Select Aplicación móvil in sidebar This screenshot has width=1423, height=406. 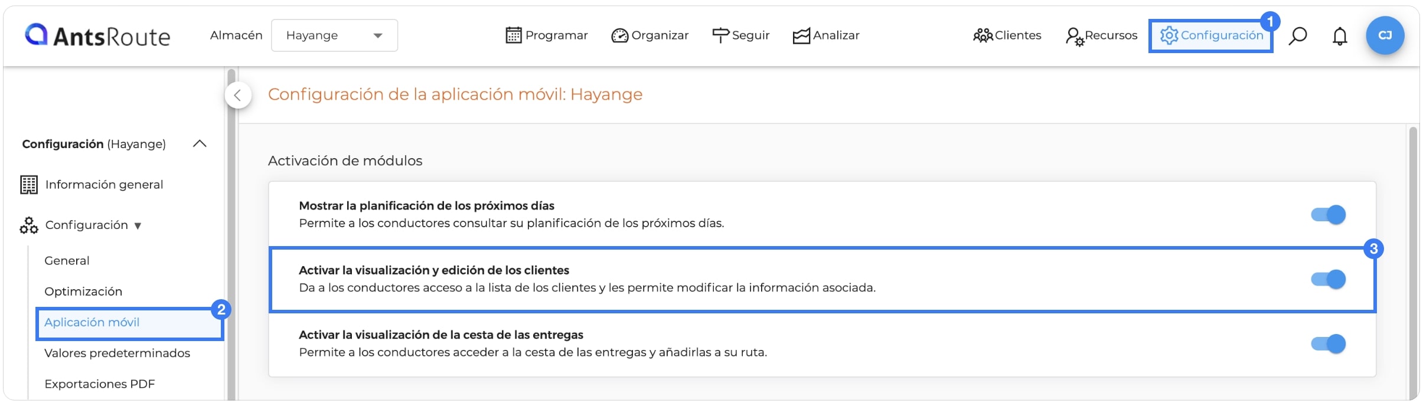coord(92,322)
